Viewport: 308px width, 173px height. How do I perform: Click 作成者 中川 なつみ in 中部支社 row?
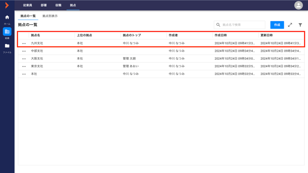coord(176,51)
